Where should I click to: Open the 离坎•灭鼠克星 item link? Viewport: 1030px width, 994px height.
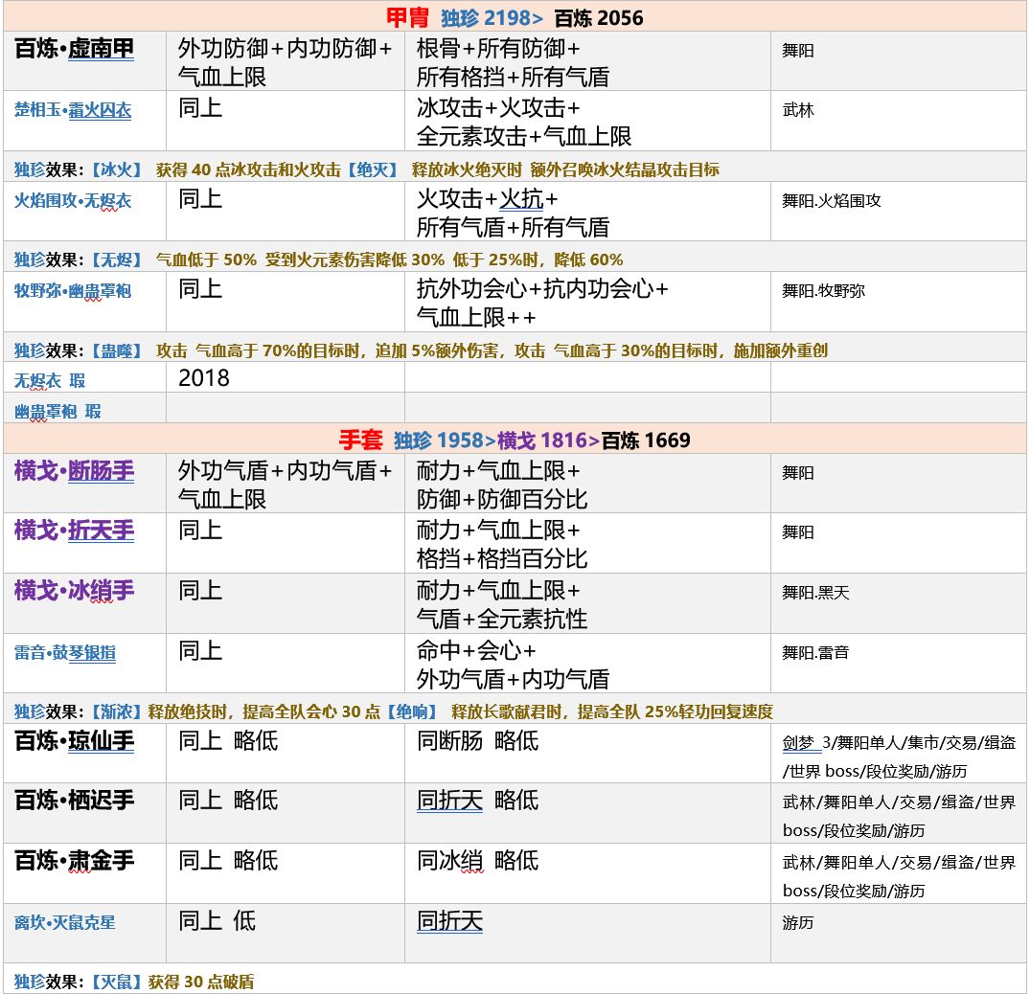(65, 922)
